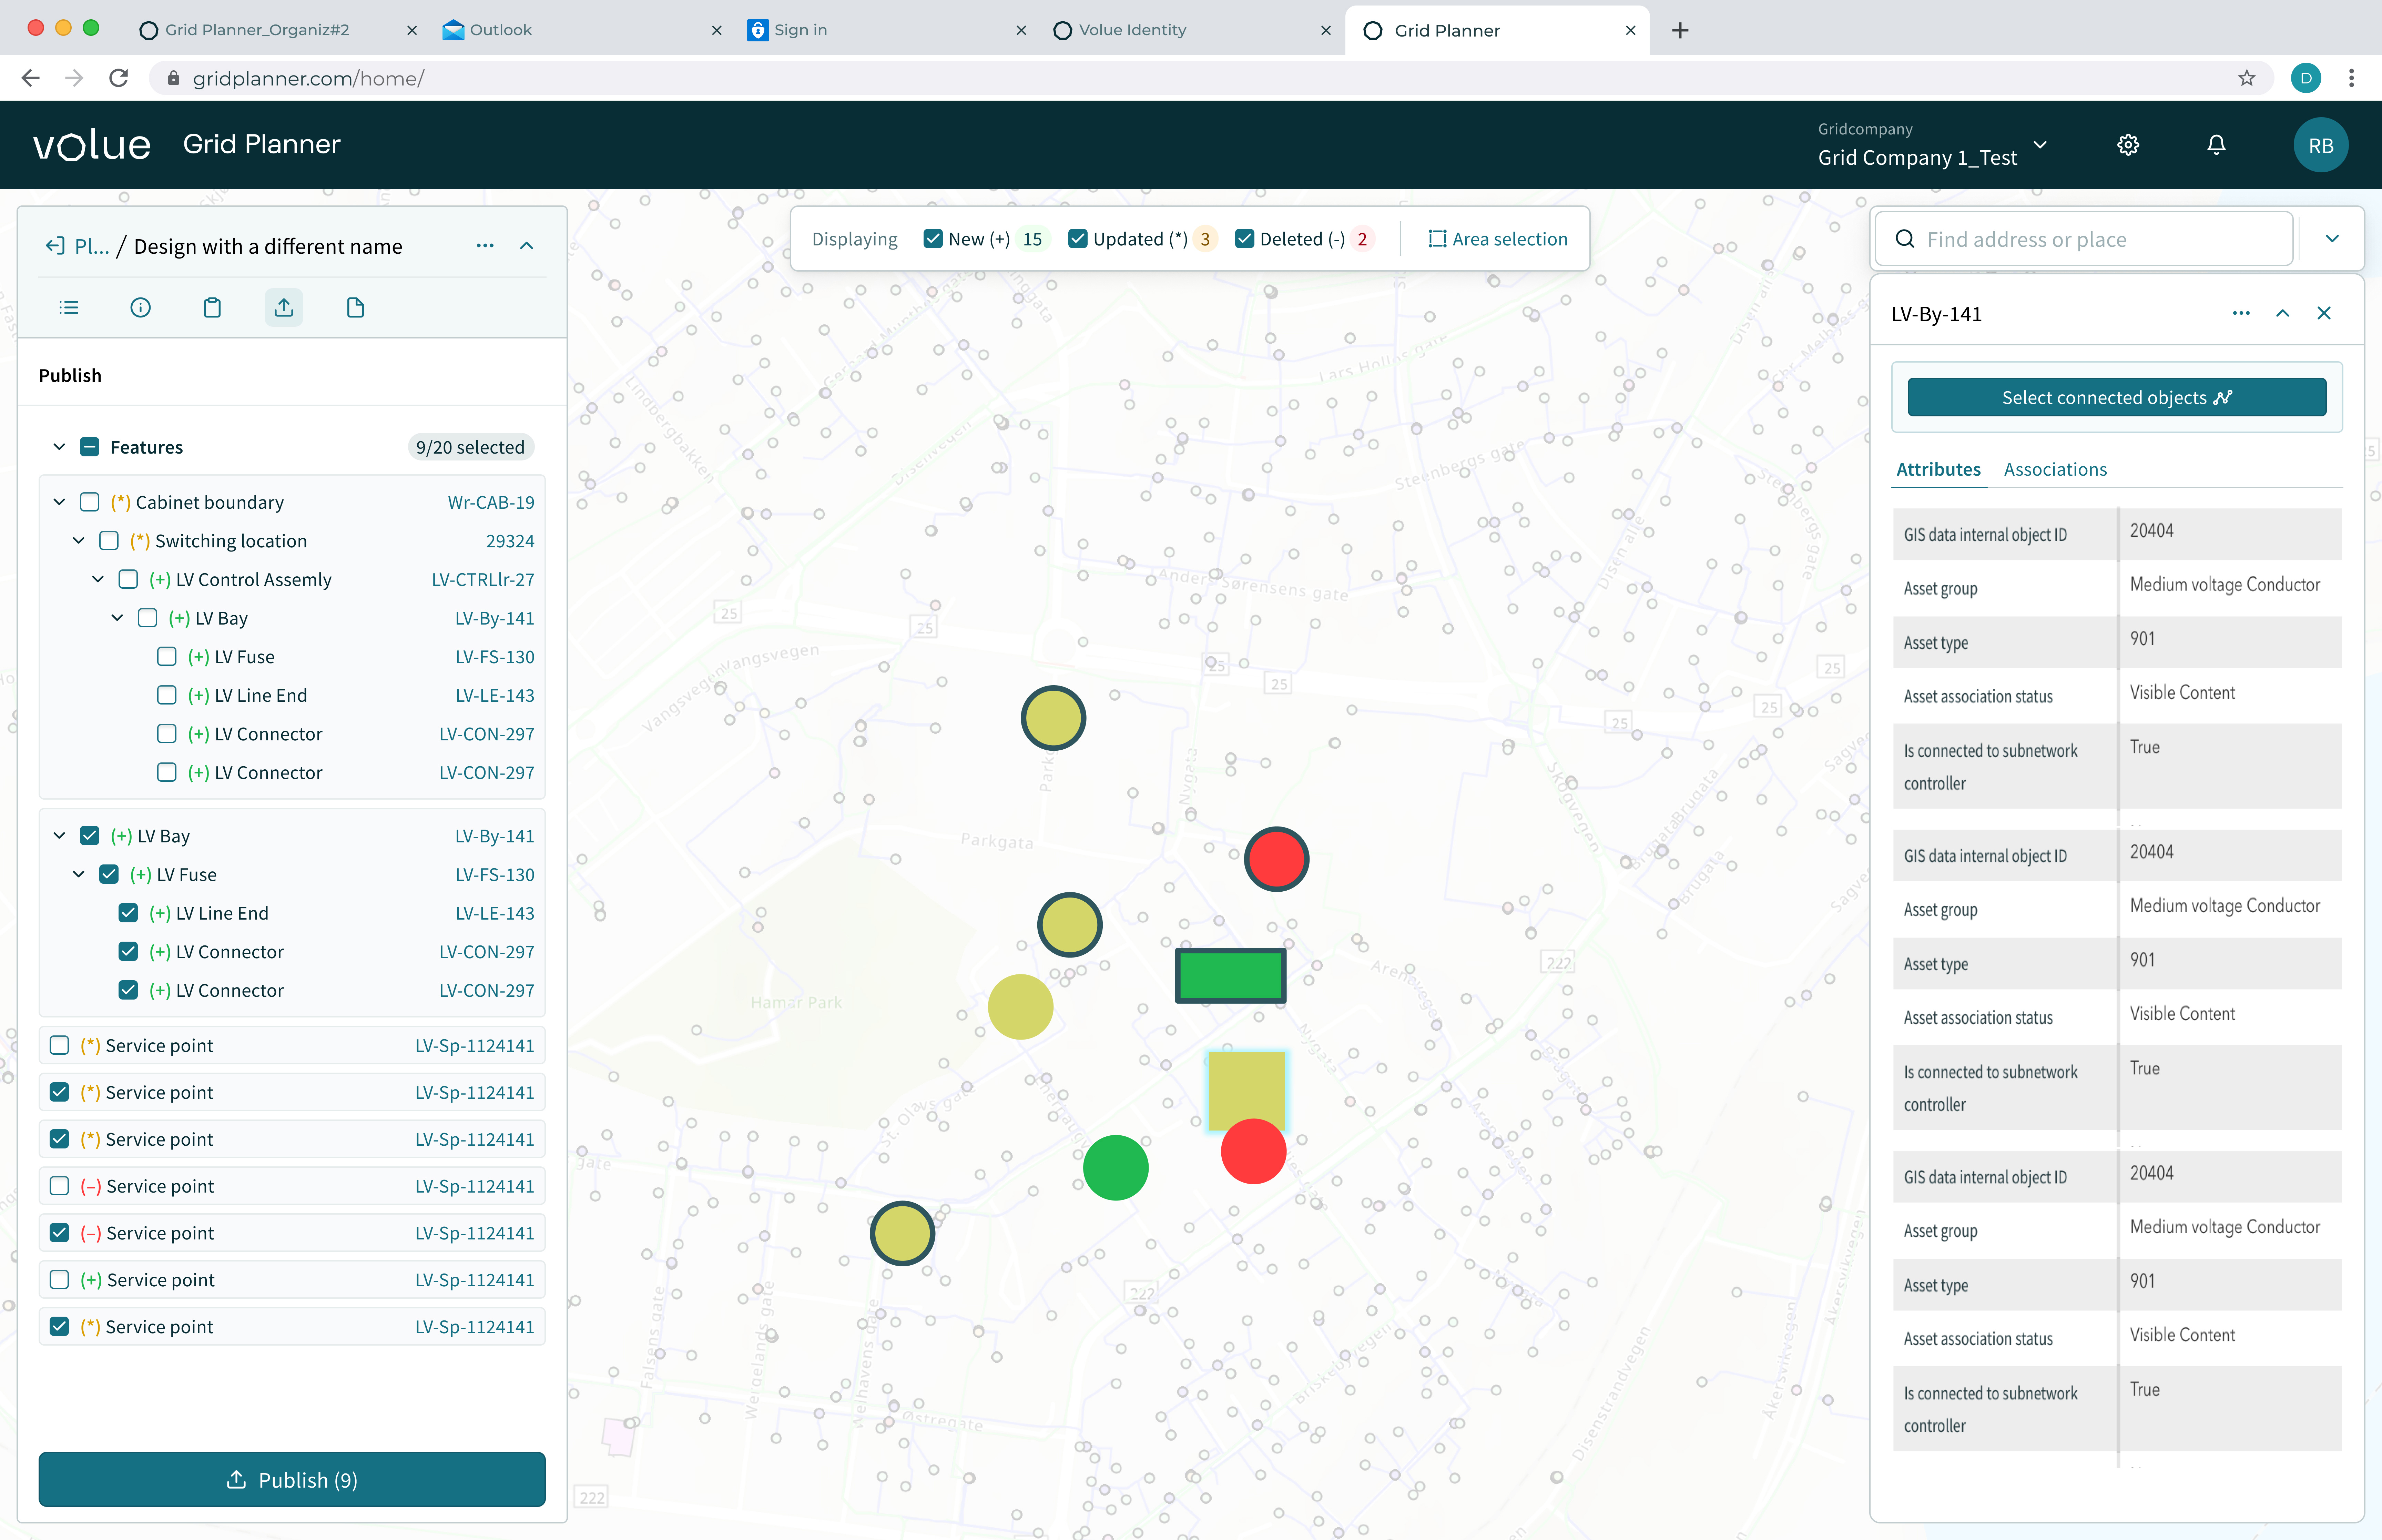Switch to the Sign in browser tab
The height and width of the screenshot is (1540, 2382).
pyautogui.click(x=888, y=30)
